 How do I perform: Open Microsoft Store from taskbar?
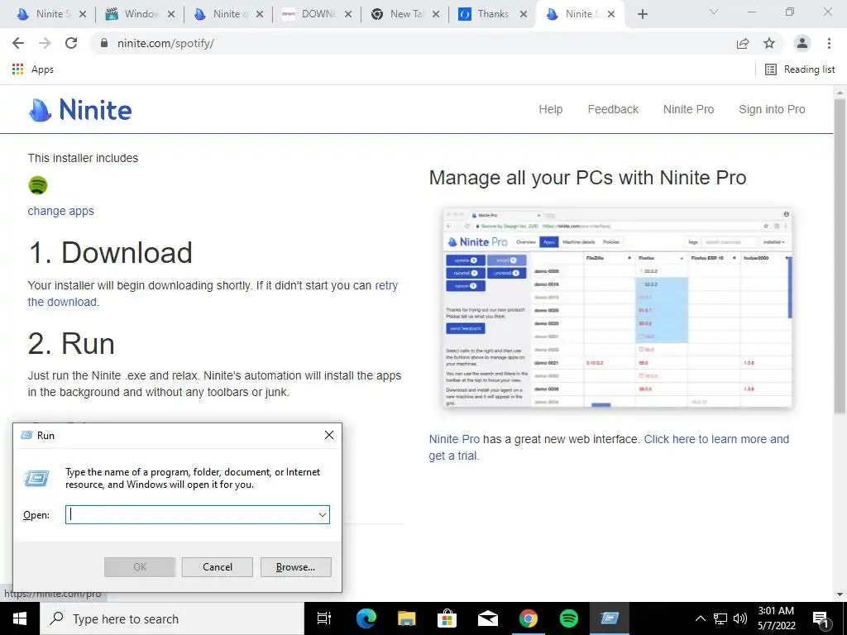447,618
